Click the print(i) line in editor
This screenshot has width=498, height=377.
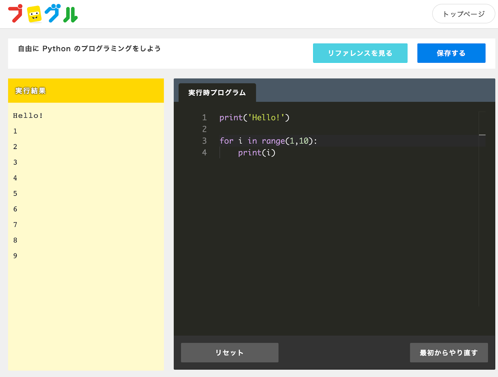click(257, 152)
